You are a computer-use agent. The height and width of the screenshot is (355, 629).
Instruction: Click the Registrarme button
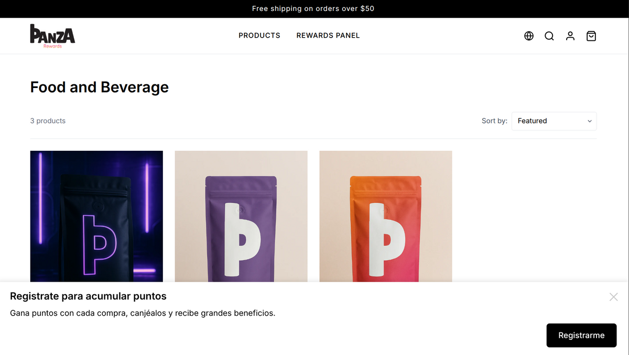click(581, 335)
